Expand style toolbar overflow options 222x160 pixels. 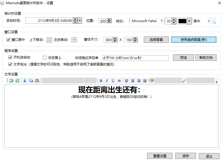tap(215, 22)
